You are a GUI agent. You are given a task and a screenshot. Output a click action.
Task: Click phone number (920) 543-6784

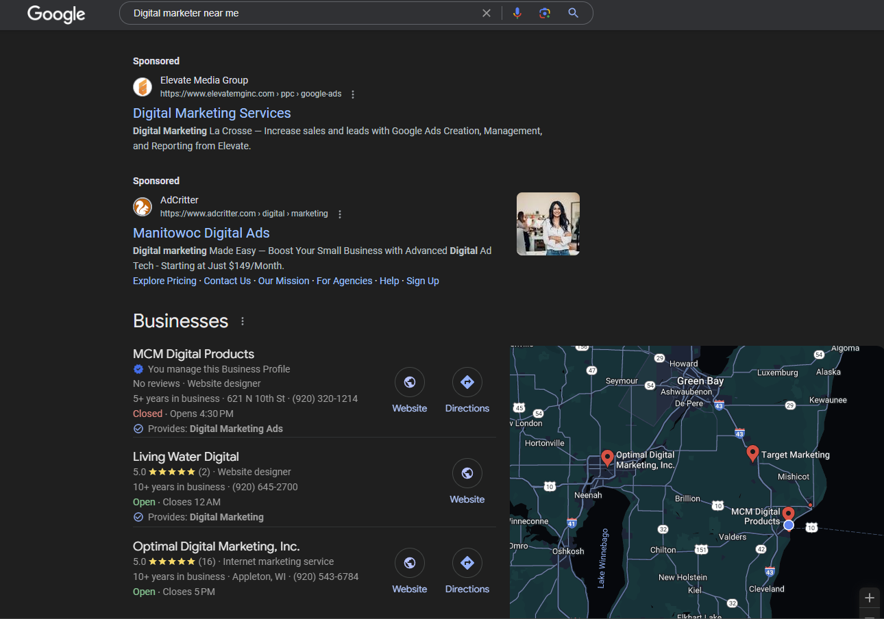[x=326, y=577]
